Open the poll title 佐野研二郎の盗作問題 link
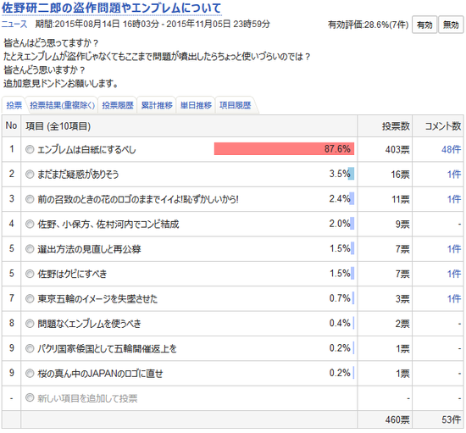 coord(112,8)
